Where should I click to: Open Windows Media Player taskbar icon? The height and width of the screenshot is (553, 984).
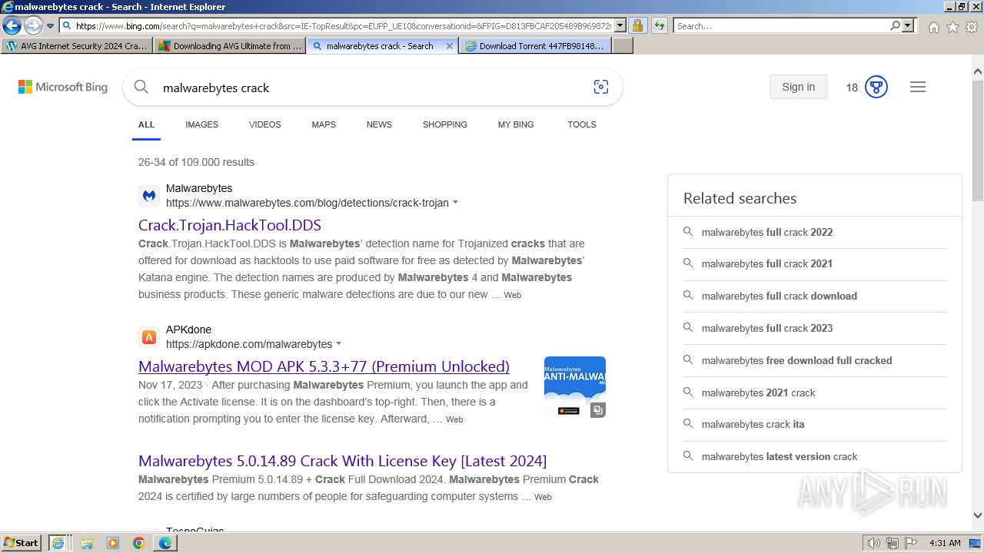coord(113,543)
